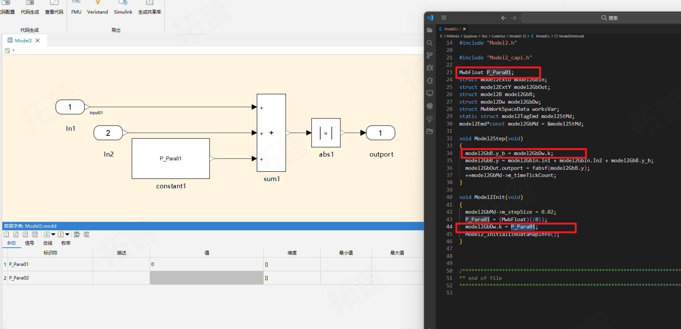The height and width of the screenshot is (329, 681).
Task: Switch to the 总线 (bus) tab
Action: [48, 243]
